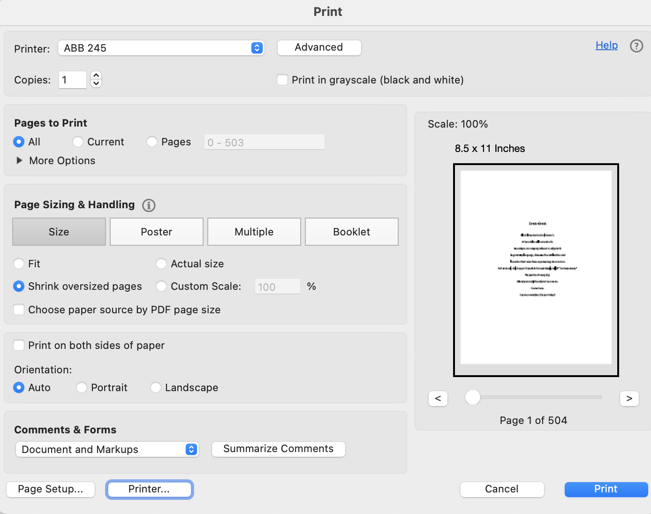Check Print on both sides of paper
The height and width of the screenshot is (514, 651).
[19, 346]
